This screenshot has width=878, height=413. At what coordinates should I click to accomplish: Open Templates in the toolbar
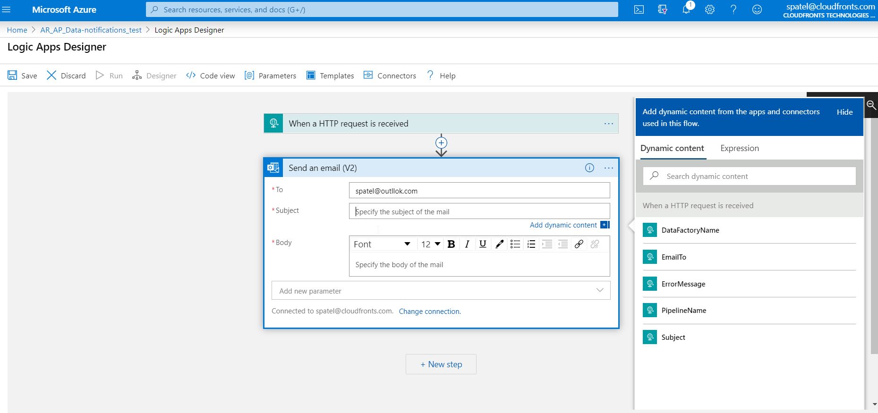click(x=330, y=76)
